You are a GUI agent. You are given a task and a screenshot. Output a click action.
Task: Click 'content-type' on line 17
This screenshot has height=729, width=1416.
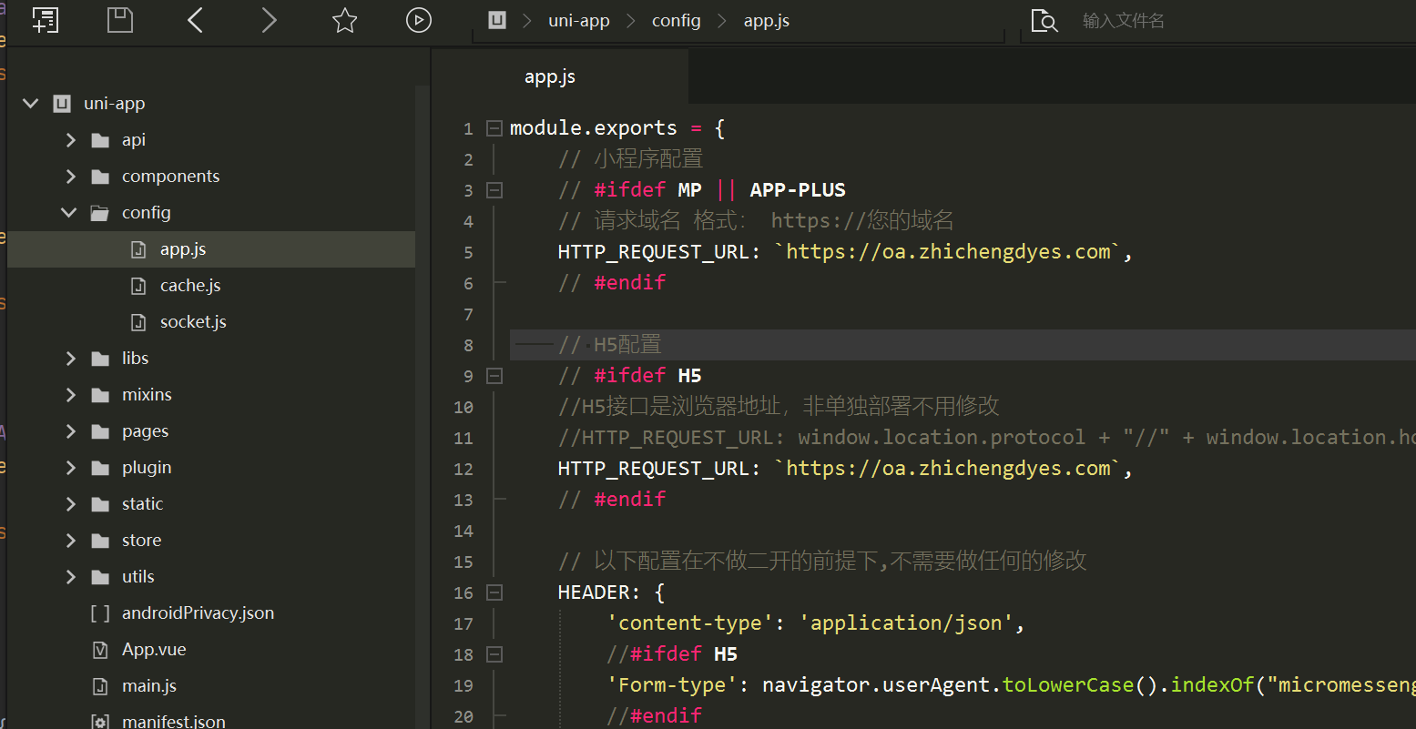[x=689, y=623]
